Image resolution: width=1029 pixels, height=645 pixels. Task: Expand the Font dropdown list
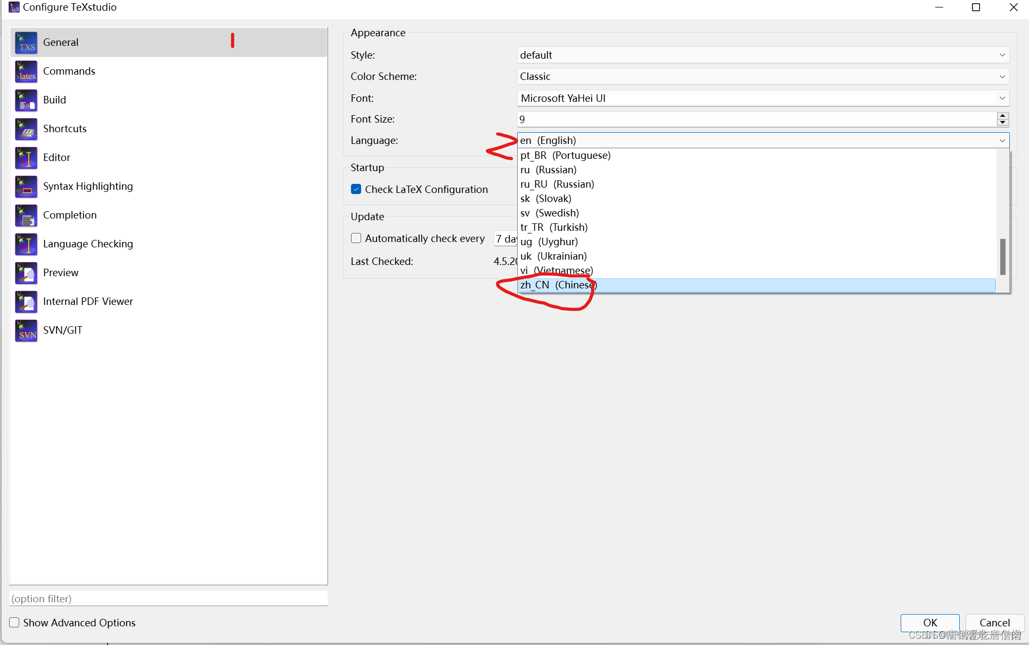click(1002, 98)
